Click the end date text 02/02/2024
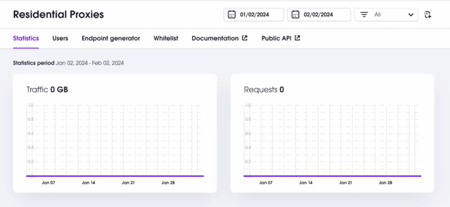The height and width of the screenshot is (207, 450). [318, 15]
